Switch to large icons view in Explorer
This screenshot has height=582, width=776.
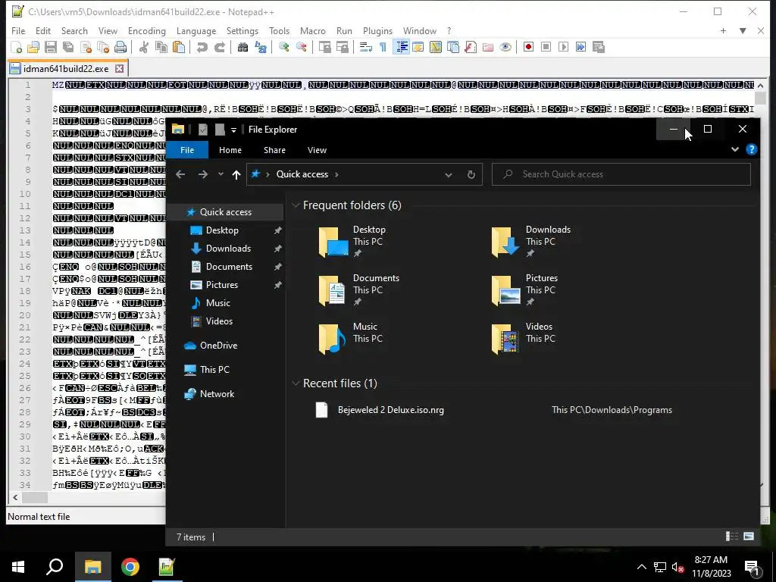click(749, 536)
